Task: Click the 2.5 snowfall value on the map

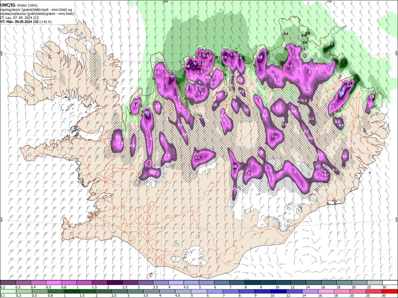Action: coord(201,55)
